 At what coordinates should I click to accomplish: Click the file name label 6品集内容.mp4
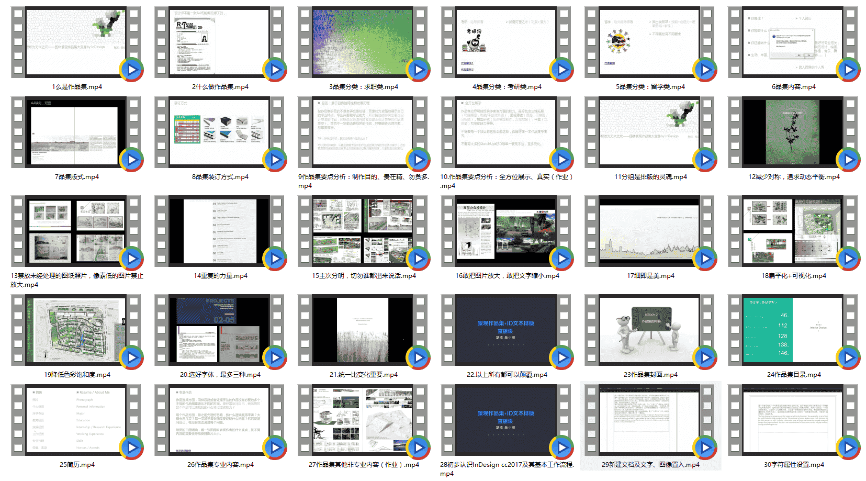coord(794,87)
